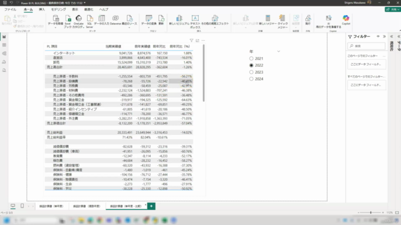Select the 表示 ribbon tab

[x=75, y=9]
